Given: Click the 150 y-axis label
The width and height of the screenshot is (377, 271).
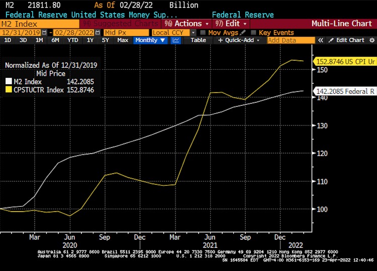Looking at the screenshot, I should click(x=322, y=70).
